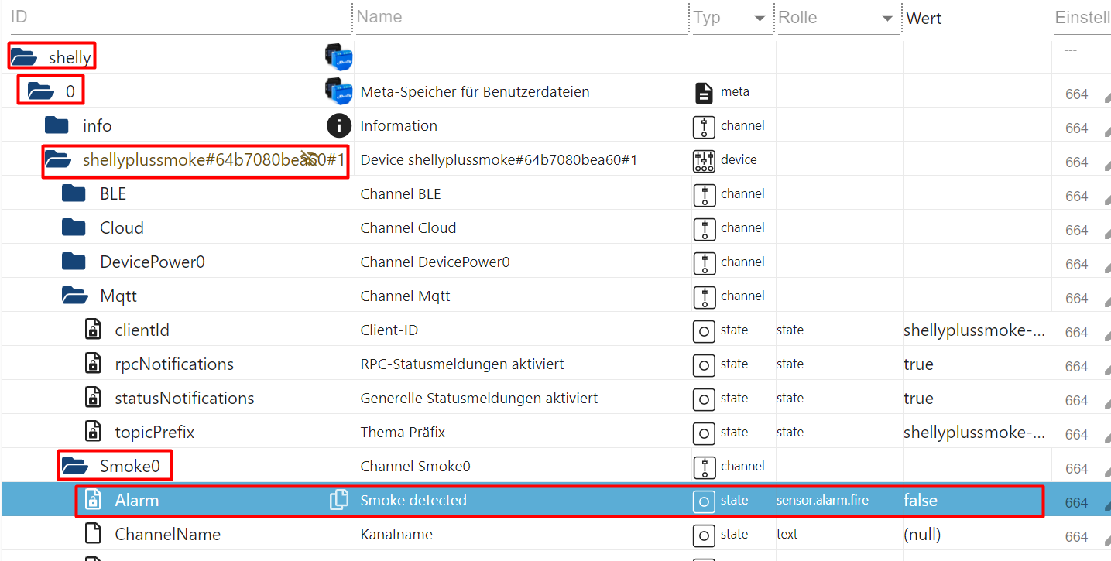Expand the Cloud channel folder
This screenshot has height=561, width=1111.
74,227
